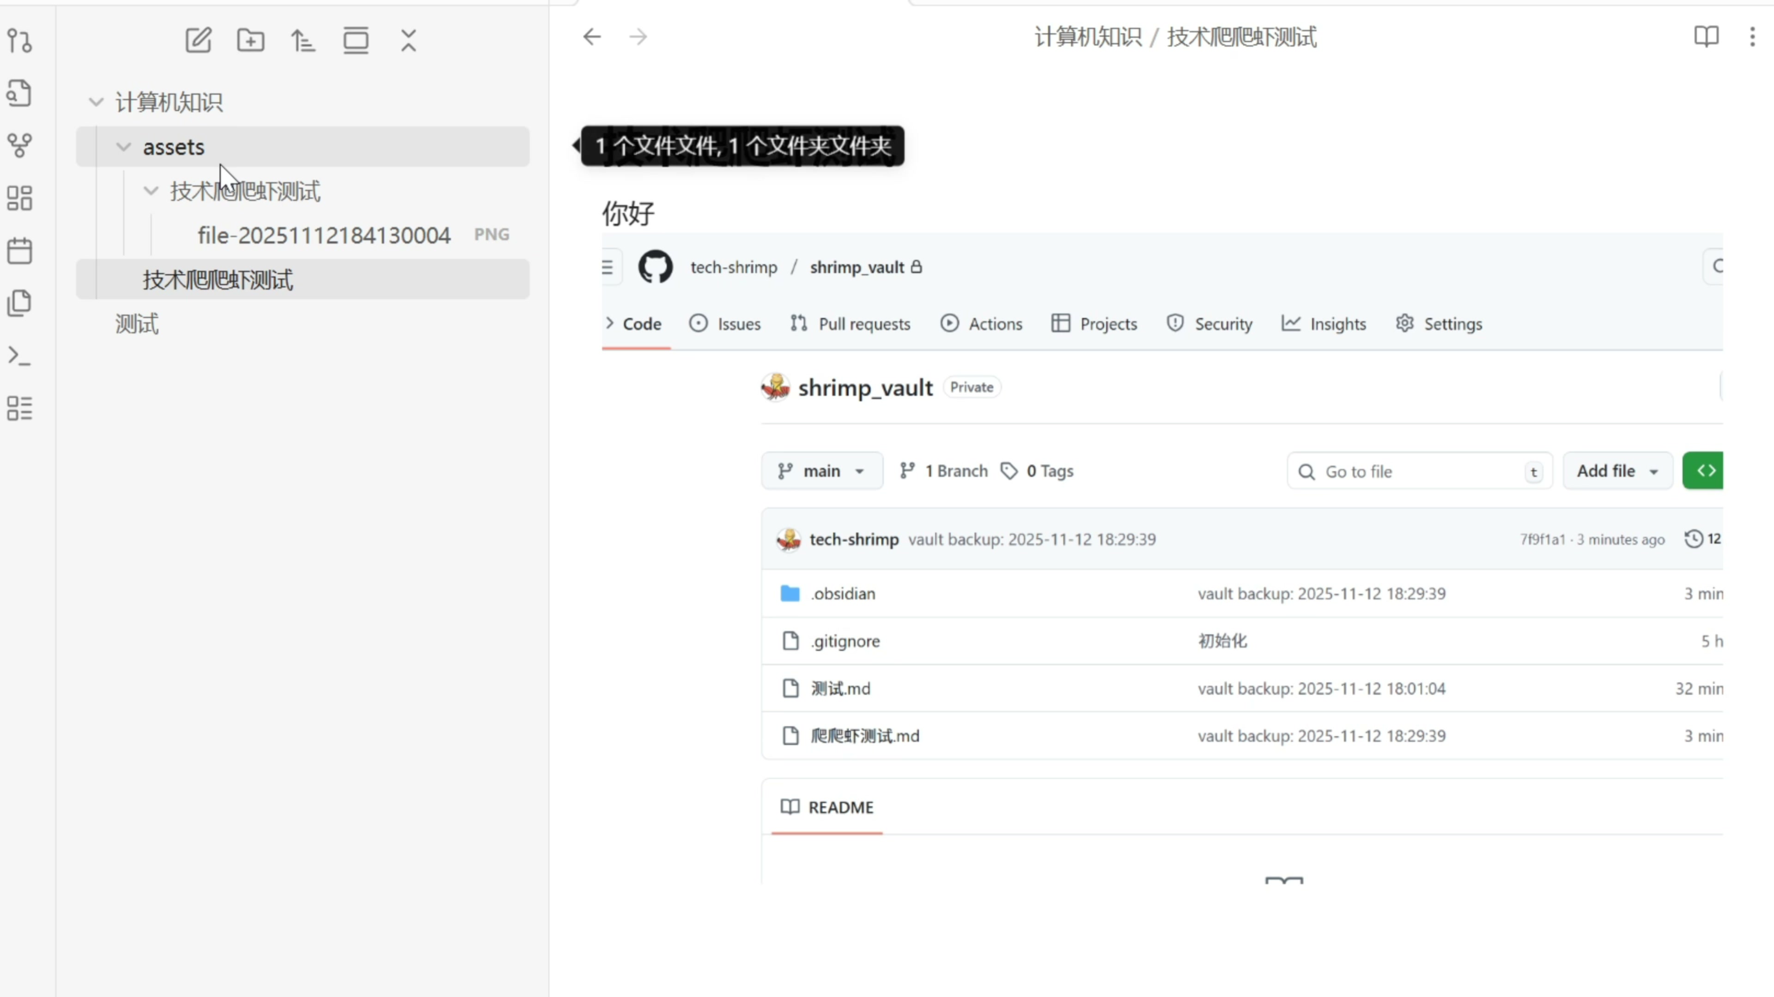Navigate forward with the right arrow

638,36
